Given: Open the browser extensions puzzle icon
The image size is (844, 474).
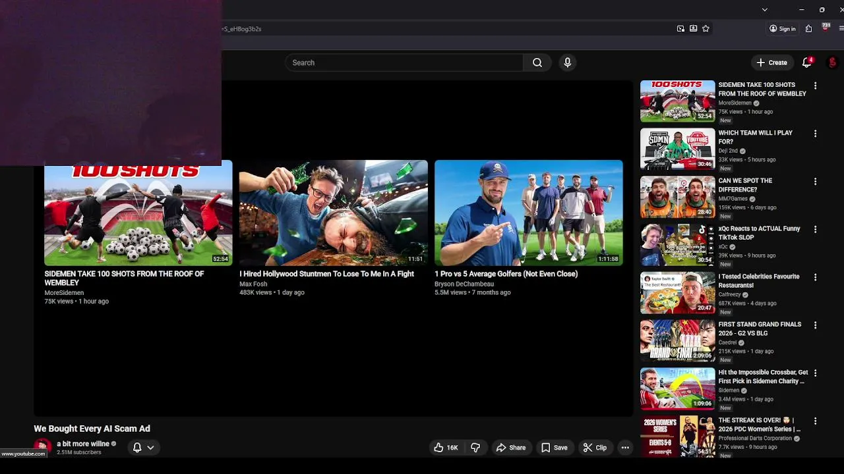Looking at the screenshot, I should [808, 29].
